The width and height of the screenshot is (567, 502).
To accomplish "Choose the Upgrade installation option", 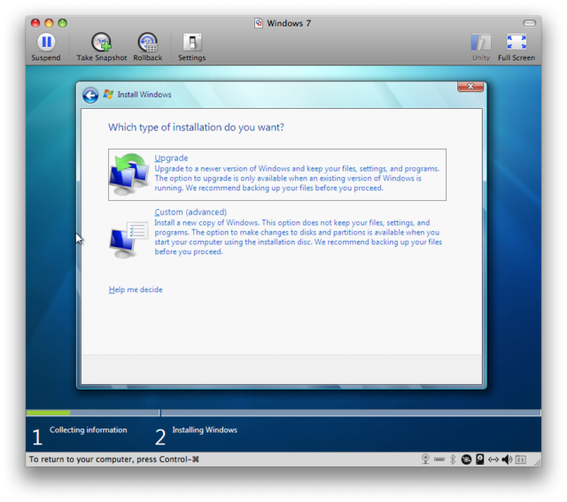I will pos(277,174).
